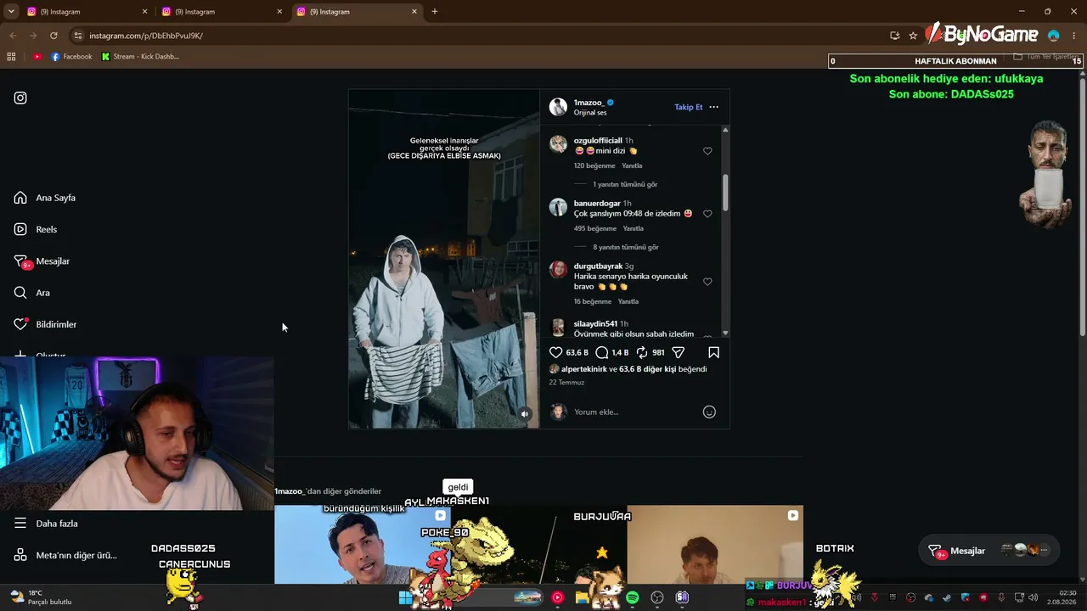Open the Orijinal ses audio link
The height and width of the screenshot is (611, 1087).
click(x=590, y=113)
